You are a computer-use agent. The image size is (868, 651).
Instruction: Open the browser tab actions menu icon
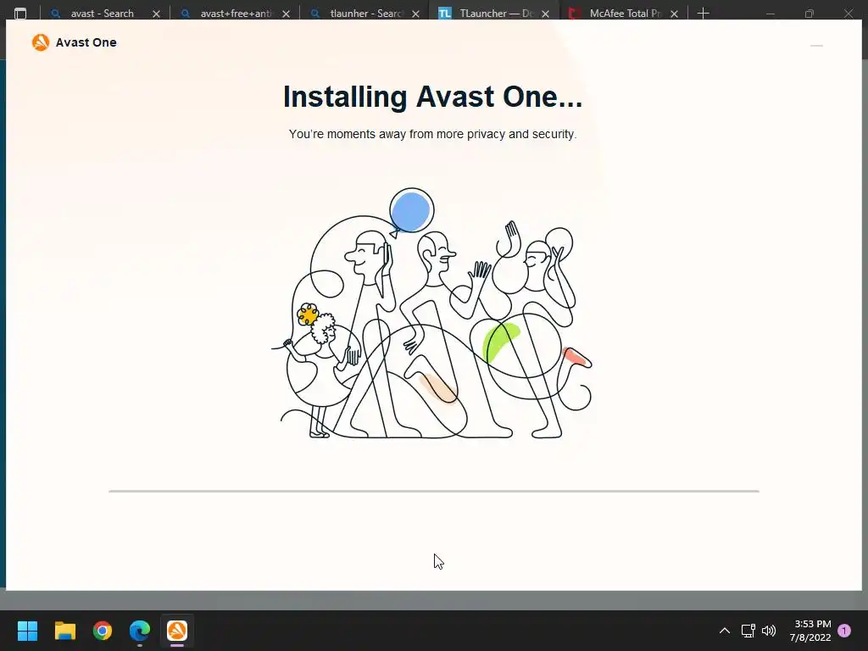pos(20,14)
